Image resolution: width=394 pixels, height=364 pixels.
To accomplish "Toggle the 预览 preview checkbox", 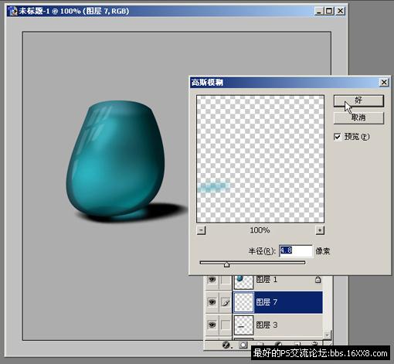I will (x=337, y=137).
